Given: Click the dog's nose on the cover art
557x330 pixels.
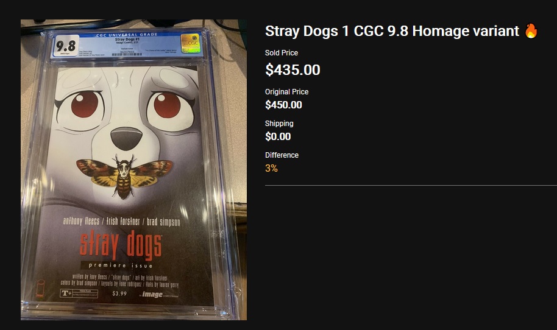Looking at the screenshot, I should click(126, 138).
